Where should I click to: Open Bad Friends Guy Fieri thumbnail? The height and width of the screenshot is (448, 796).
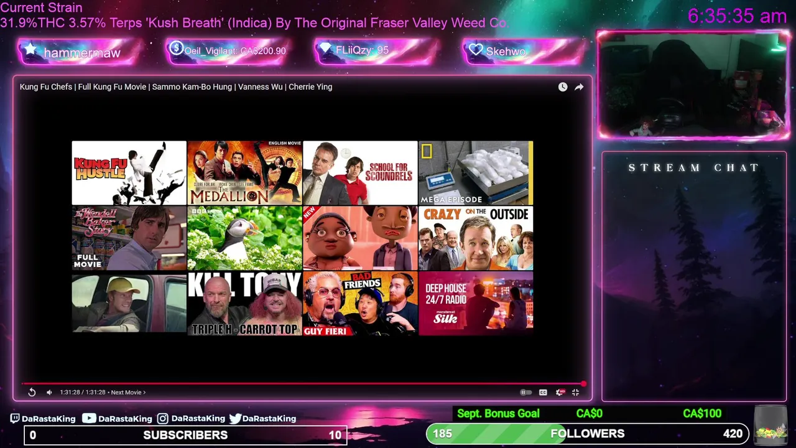(x=360, y=304)
